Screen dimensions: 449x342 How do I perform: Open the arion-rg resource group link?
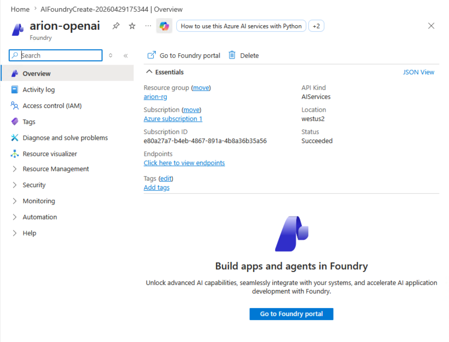coord(155,97)
